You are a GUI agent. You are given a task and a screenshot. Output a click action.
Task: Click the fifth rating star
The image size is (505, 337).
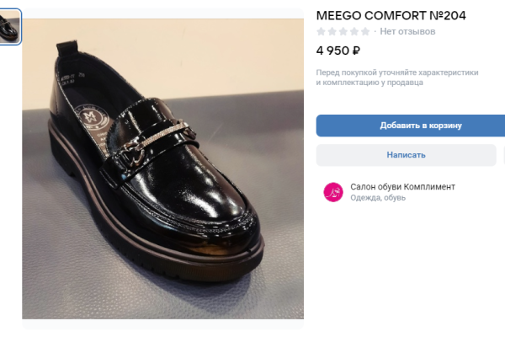click(x=364, y=32)
